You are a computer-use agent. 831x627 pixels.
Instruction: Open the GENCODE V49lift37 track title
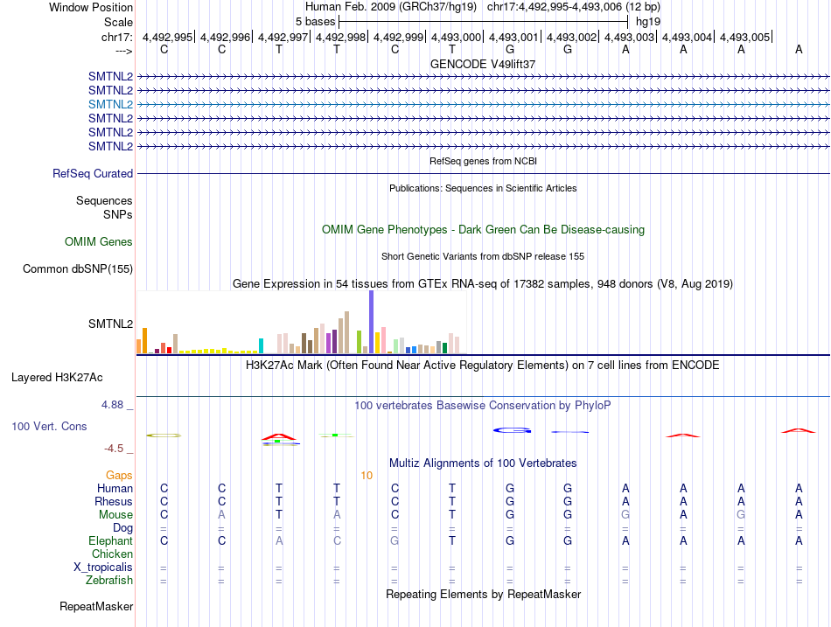pos(483,64)
